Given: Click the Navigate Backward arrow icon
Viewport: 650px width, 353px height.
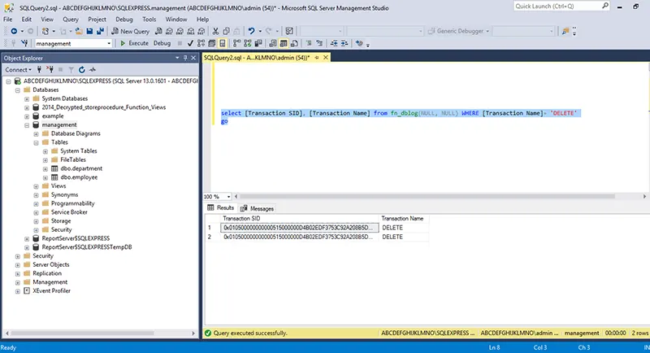Looking at the screenshot, I should point(14,31).
